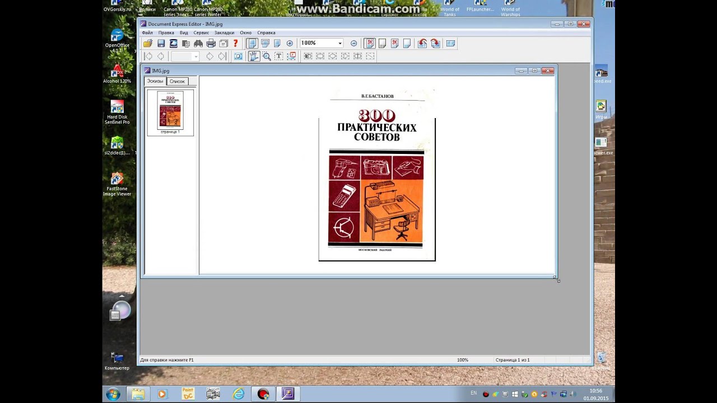
Task: Switch to the Эскизы tab
Action: click(x=155, y=81)
